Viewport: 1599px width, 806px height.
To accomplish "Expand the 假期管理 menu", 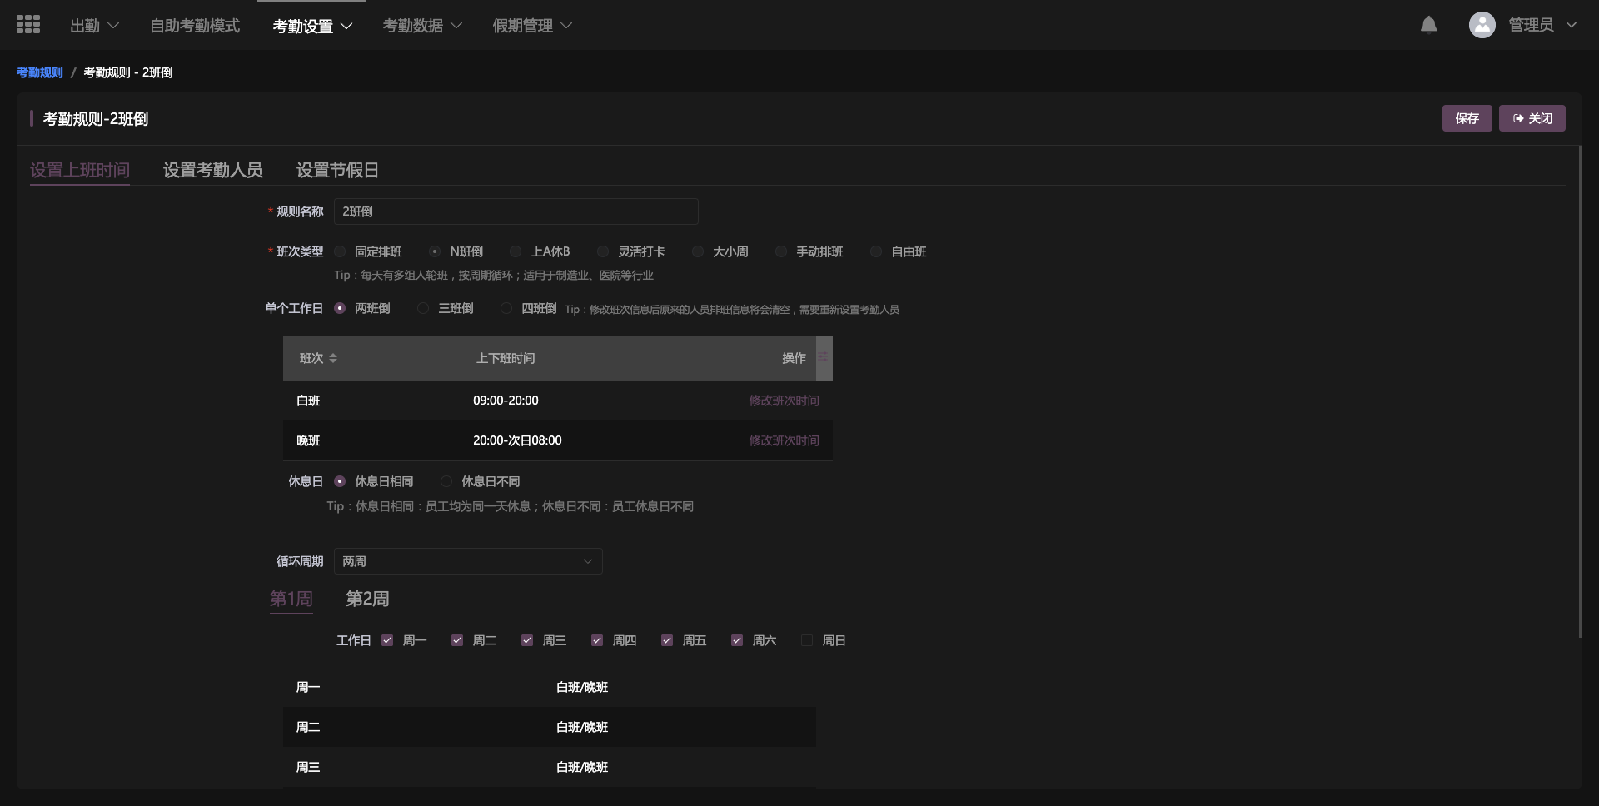I will tap(531, 26).
